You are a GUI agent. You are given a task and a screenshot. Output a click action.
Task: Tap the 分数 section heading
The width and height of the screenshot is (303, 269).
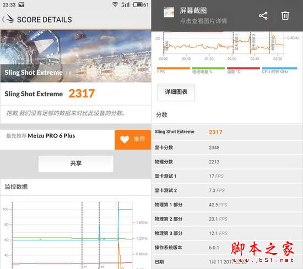point(161,115)
